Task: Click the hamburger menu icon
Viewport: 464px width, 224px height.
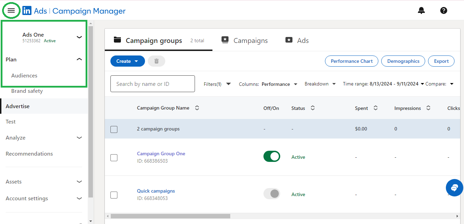Action: click(11, 11)
